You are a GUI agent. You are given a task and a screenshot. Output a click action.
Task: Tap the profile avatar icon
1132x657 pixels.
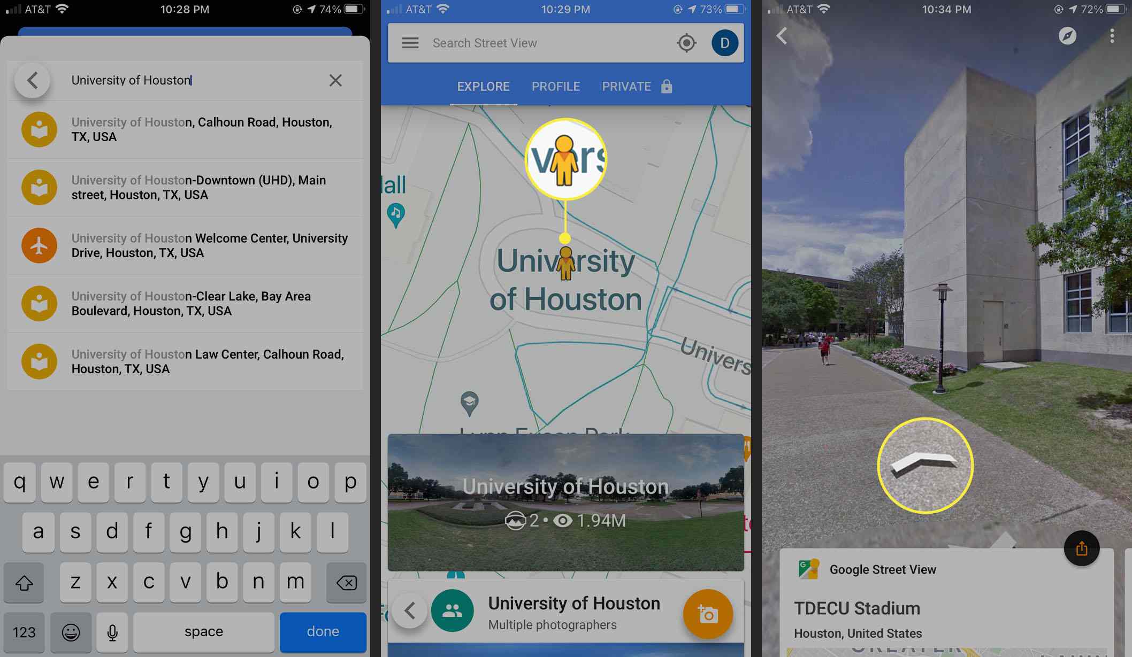tap(723, 42)
